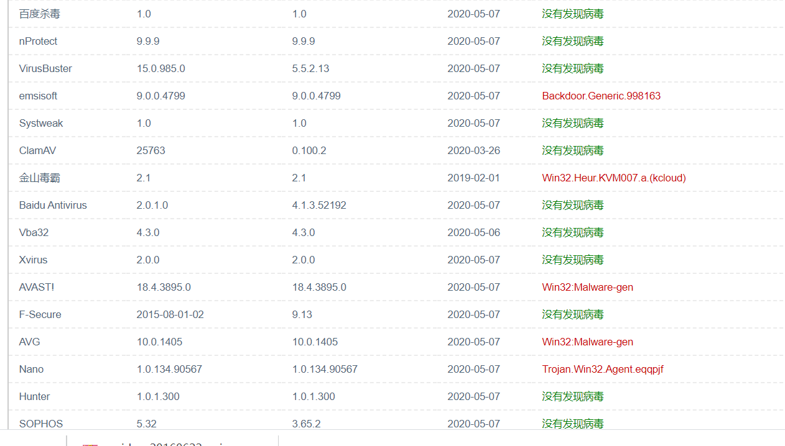Click the 2020-03-26 date
The image size is (785, 446).
pos(474,150)
